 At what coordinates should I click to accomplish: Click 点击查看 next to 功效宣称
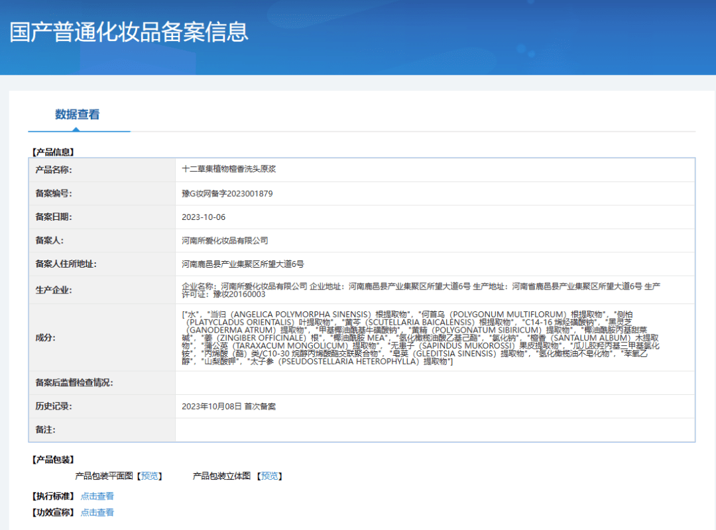pyautogui.click(x=97, y=513)
